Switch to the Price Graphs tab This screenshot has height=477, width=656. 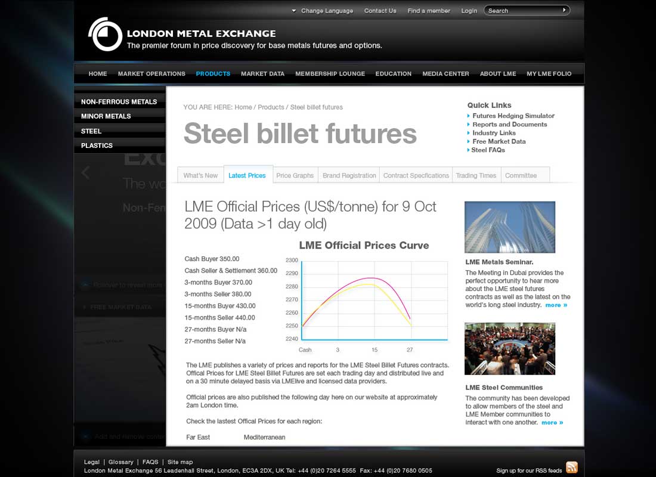295,175
